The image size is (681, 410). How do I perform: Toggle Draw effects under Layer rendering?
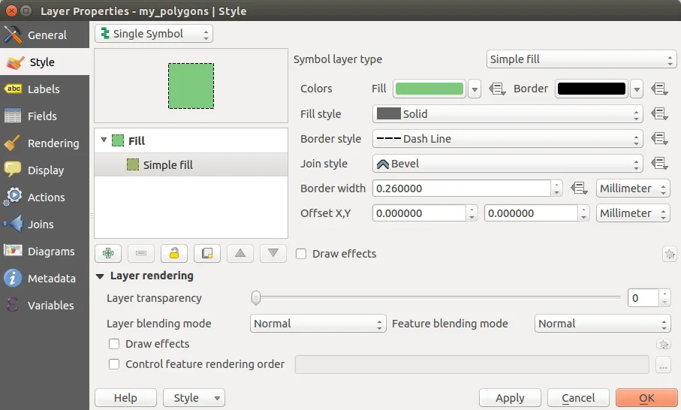(114, 344)
